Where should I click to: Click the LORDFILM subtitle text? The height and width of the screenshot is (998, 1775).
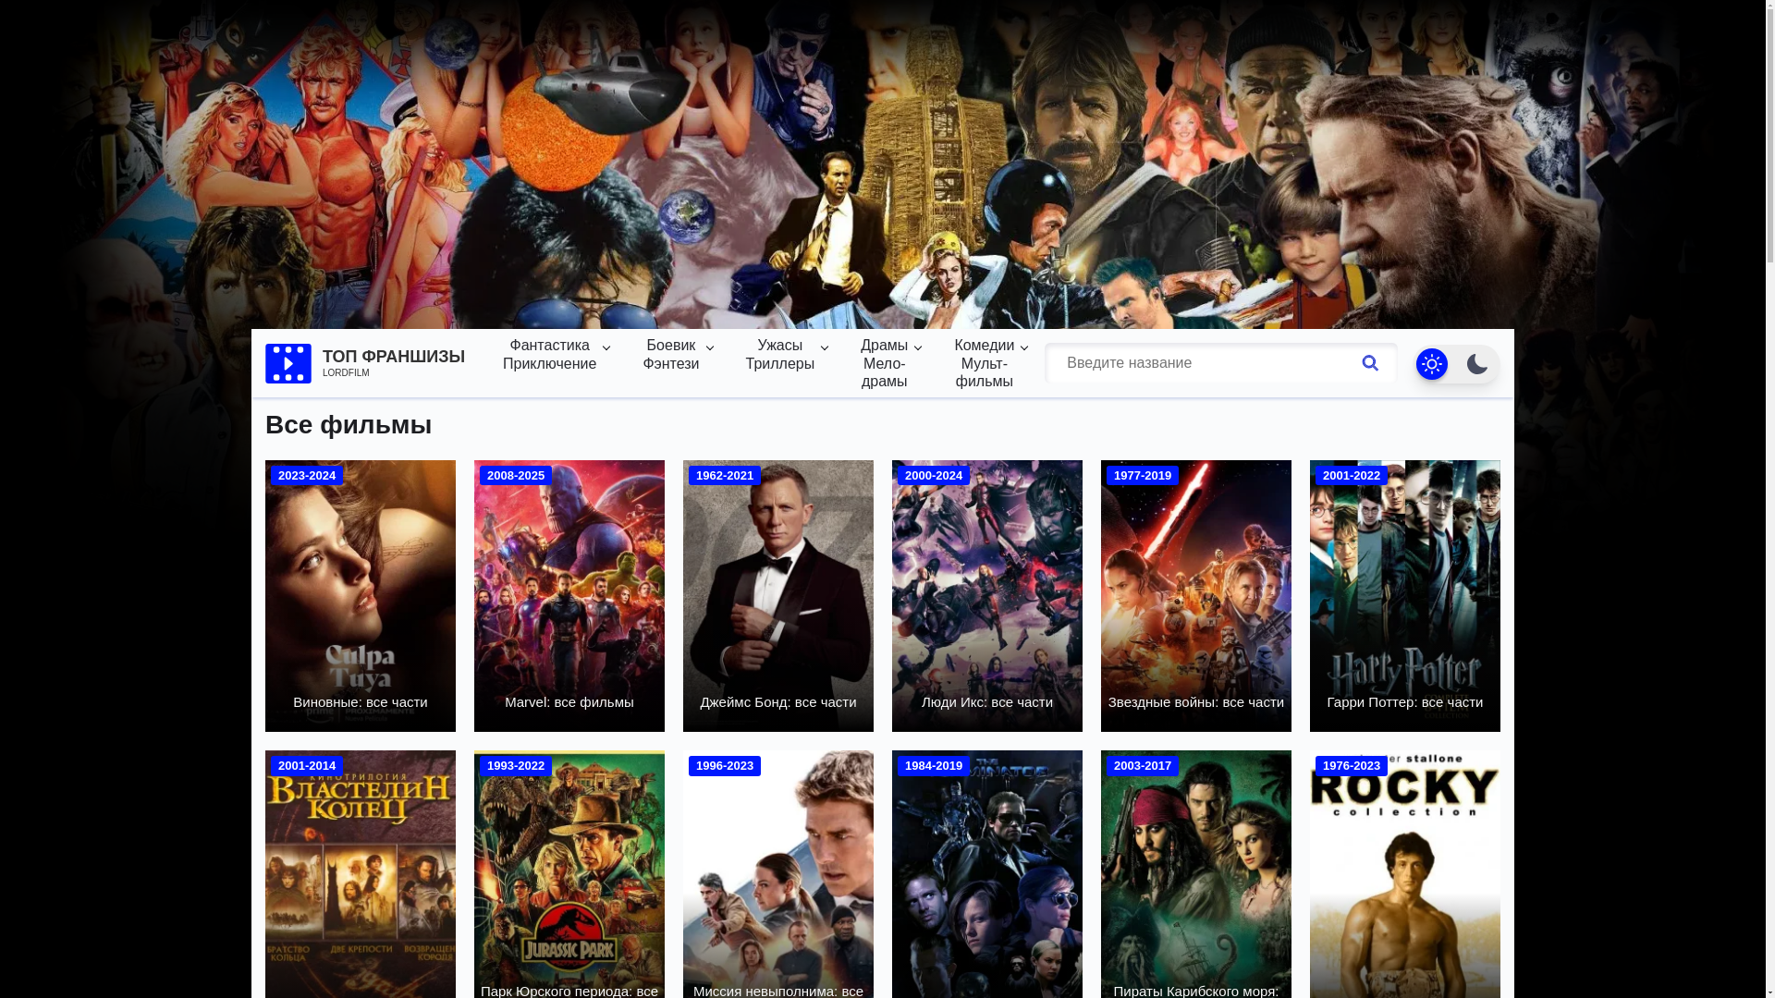(346, 373)
